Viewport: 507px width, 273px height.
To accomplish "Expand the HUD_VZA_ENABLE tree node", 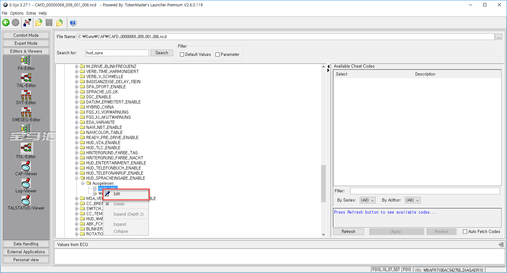I will point(76,143).
